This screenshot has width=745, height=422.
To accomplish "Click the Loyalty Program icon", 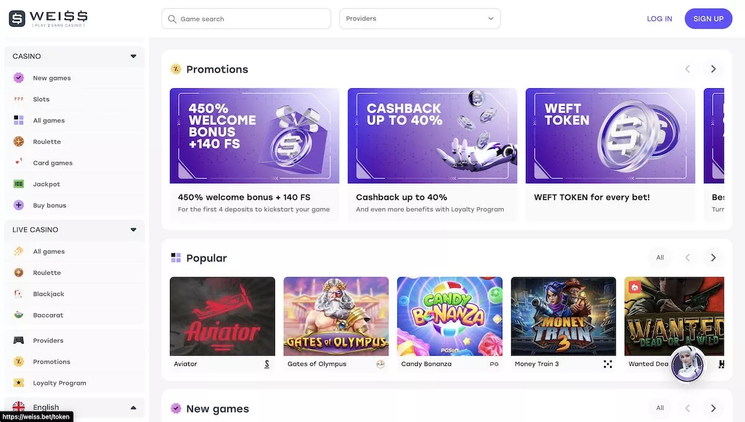I will (19, 382).
